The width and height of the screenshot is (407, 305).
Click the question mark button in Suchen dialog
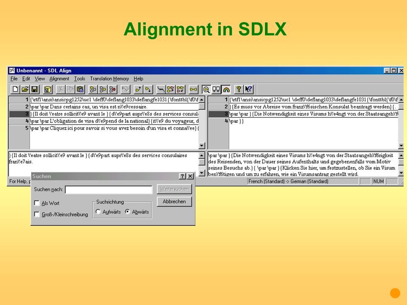coord(182,176)
